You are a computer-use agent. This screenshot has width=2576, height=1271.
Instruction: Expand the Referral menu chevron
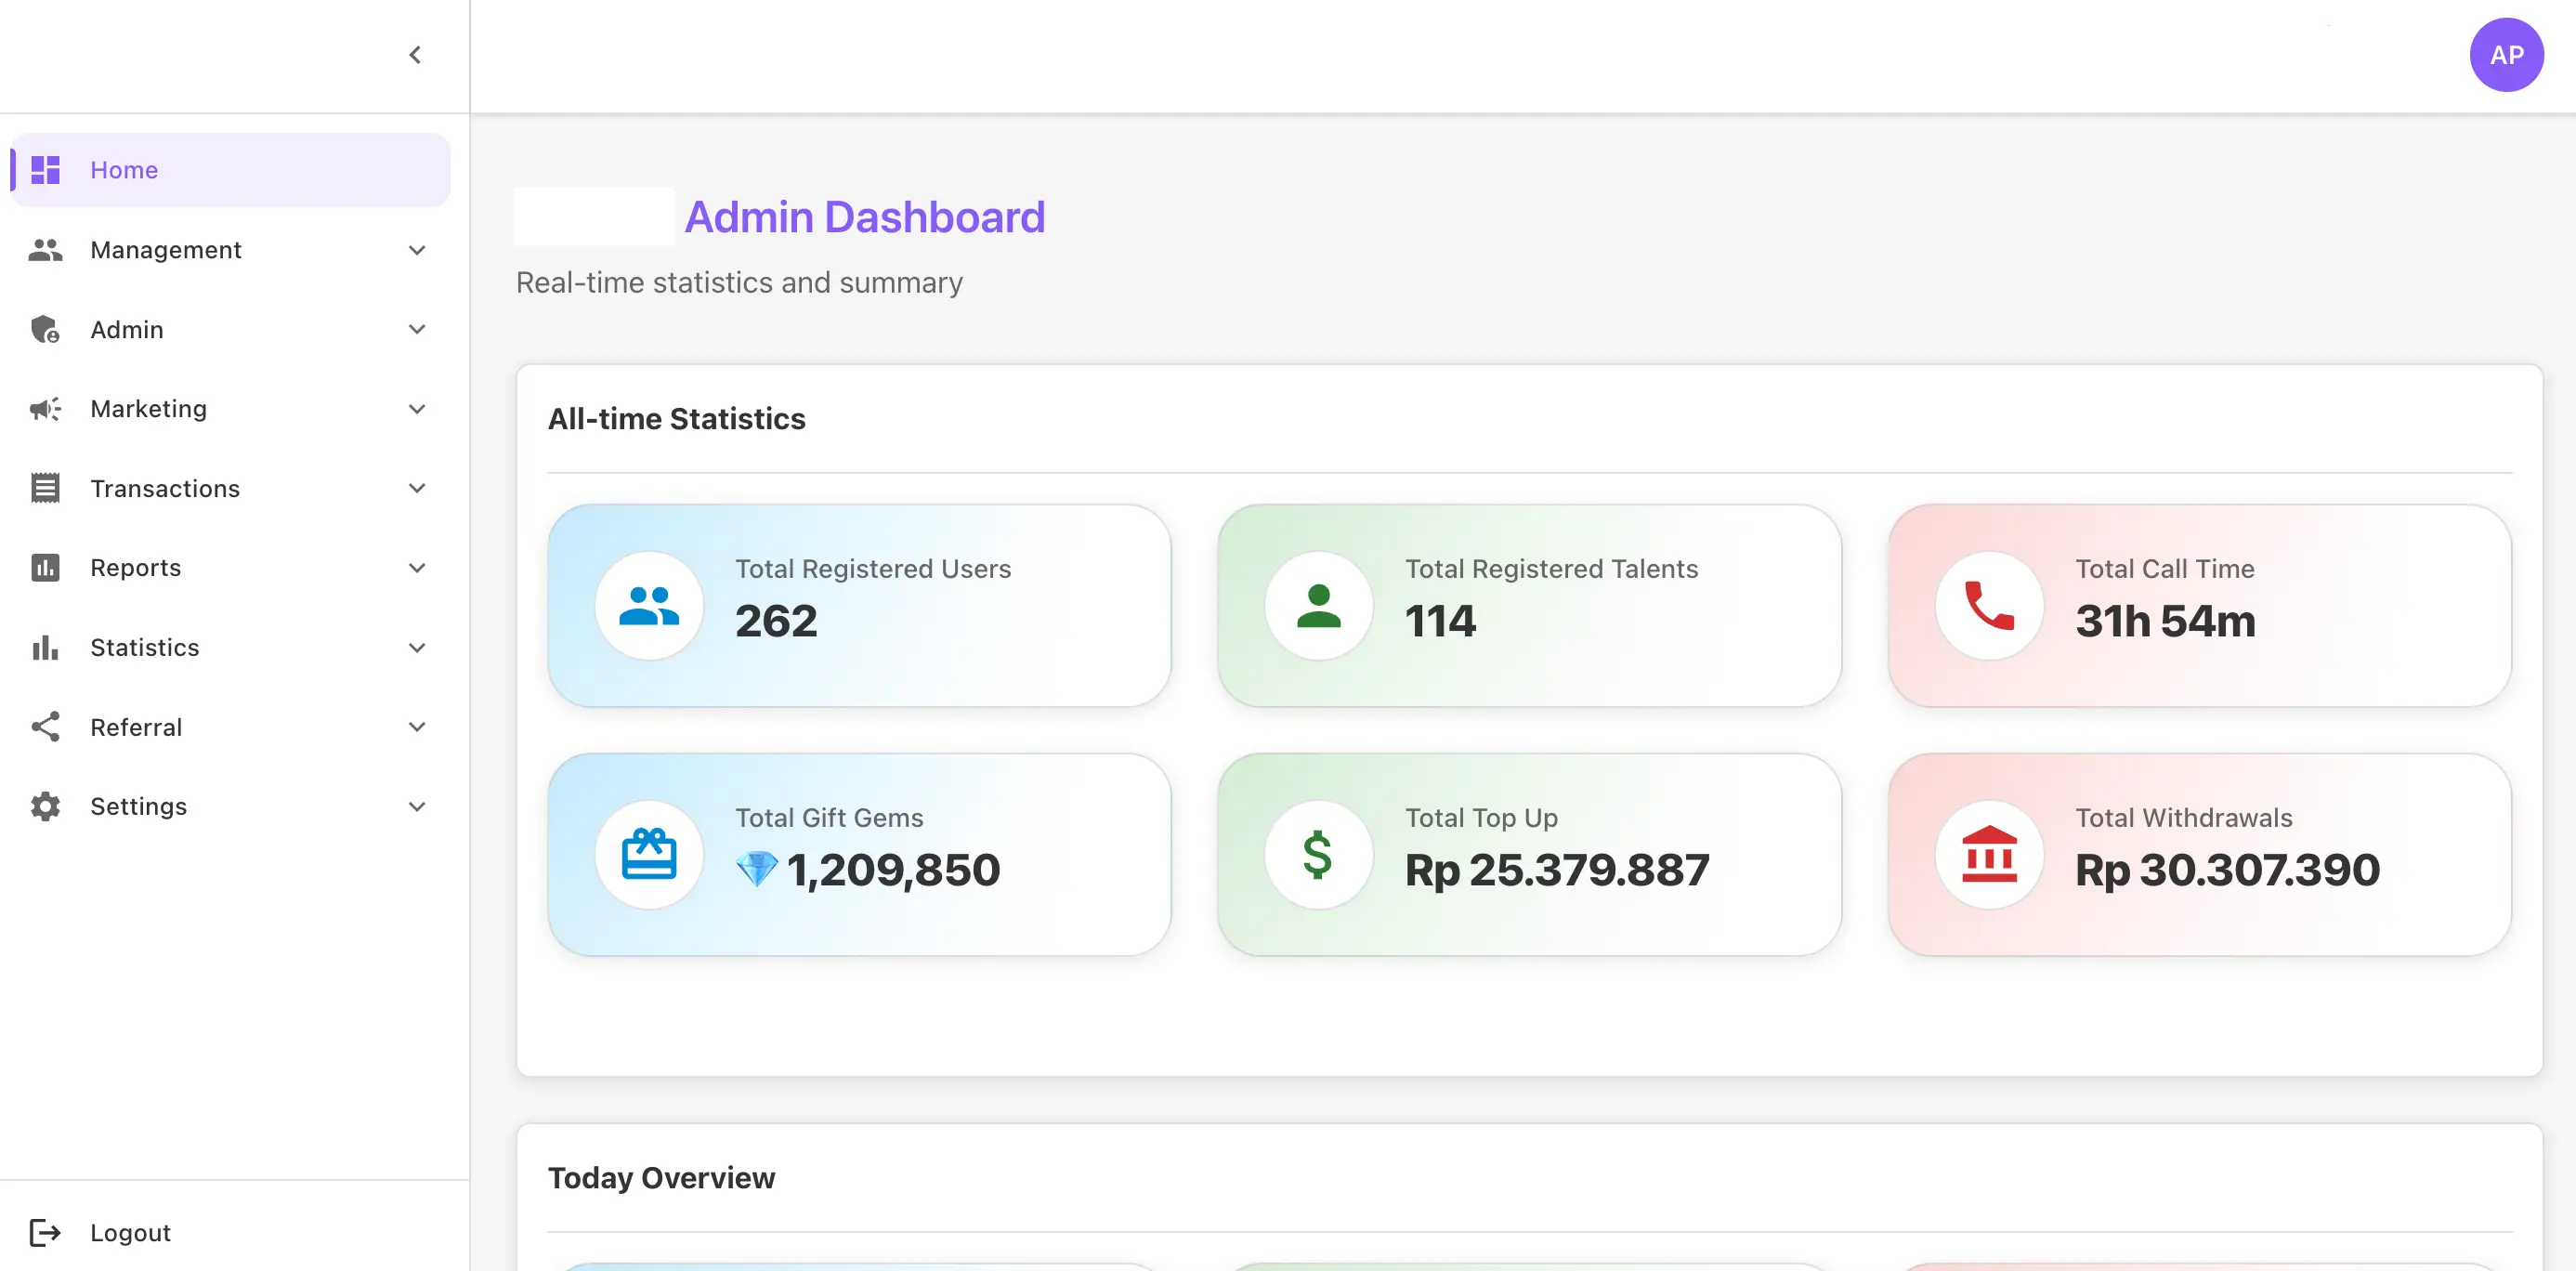coord(417,727)
